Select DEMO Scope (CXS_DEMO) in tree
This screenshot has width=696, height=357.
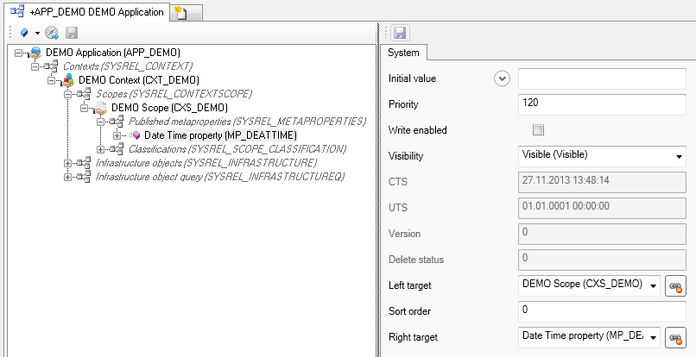(169, 108)
